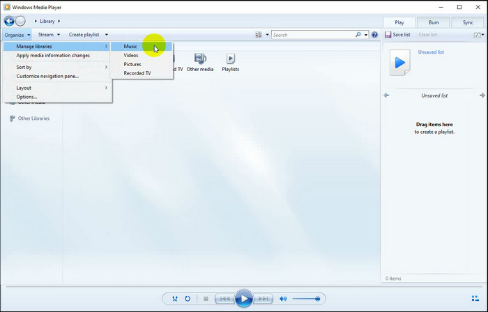Open the Other media icon
488x312 pixels.
point(199,62)
